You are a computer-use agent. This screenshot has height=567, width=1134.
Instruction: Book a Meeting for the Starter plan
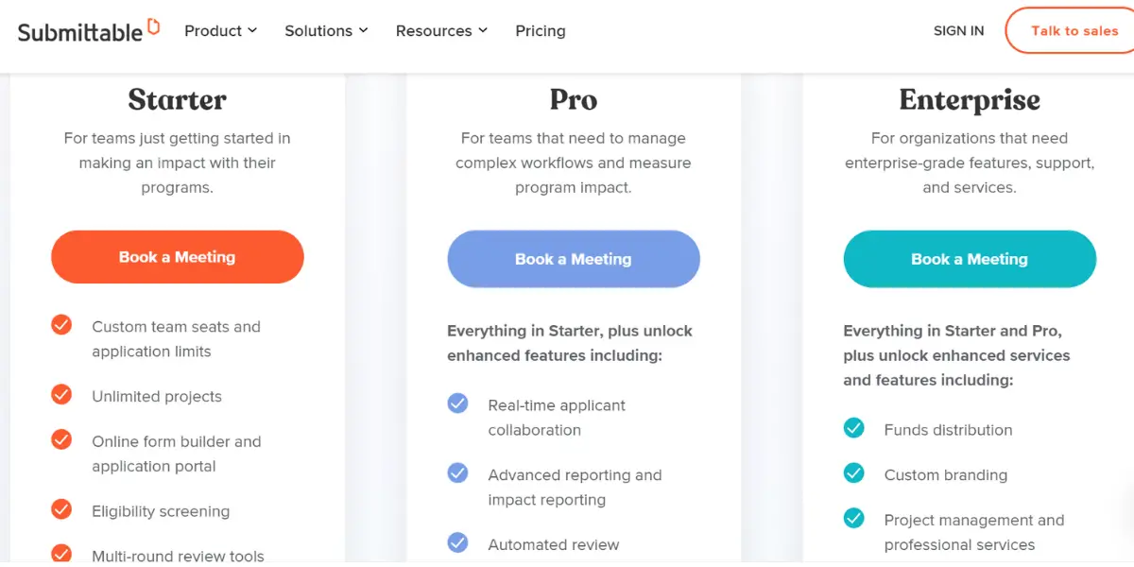click(178, 257)
